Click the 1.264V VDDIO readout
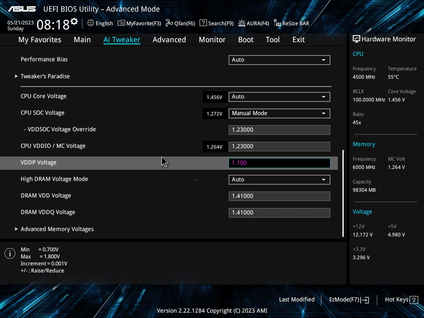 point(214,147)
